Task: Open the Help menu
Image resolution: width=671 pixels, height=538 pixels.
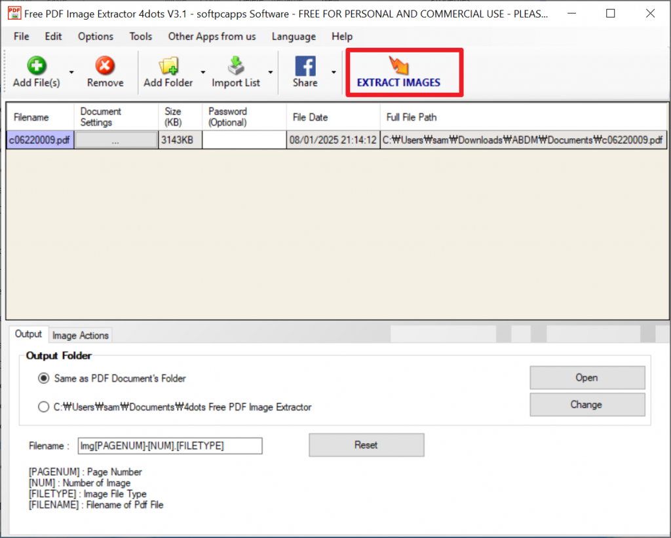Action: click(x=342, y=36)
